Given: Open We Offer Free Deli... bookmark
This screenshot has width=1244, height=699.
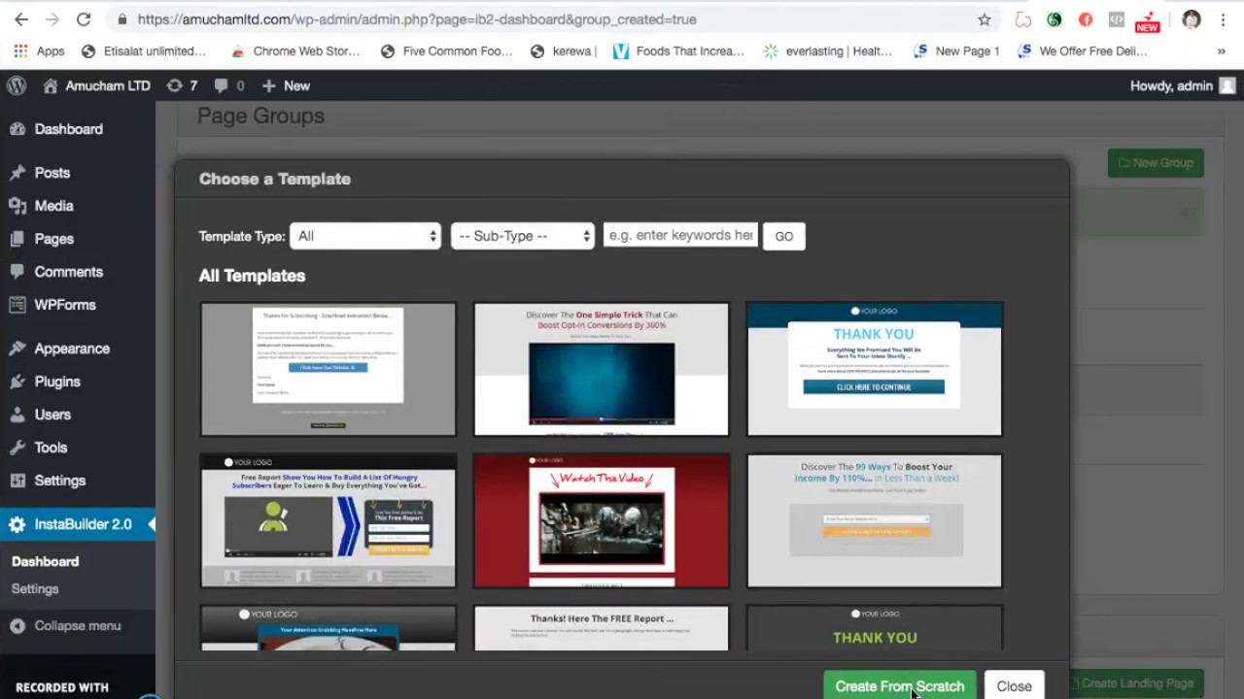Looking at the screenshot, I should pos(1082,51).
